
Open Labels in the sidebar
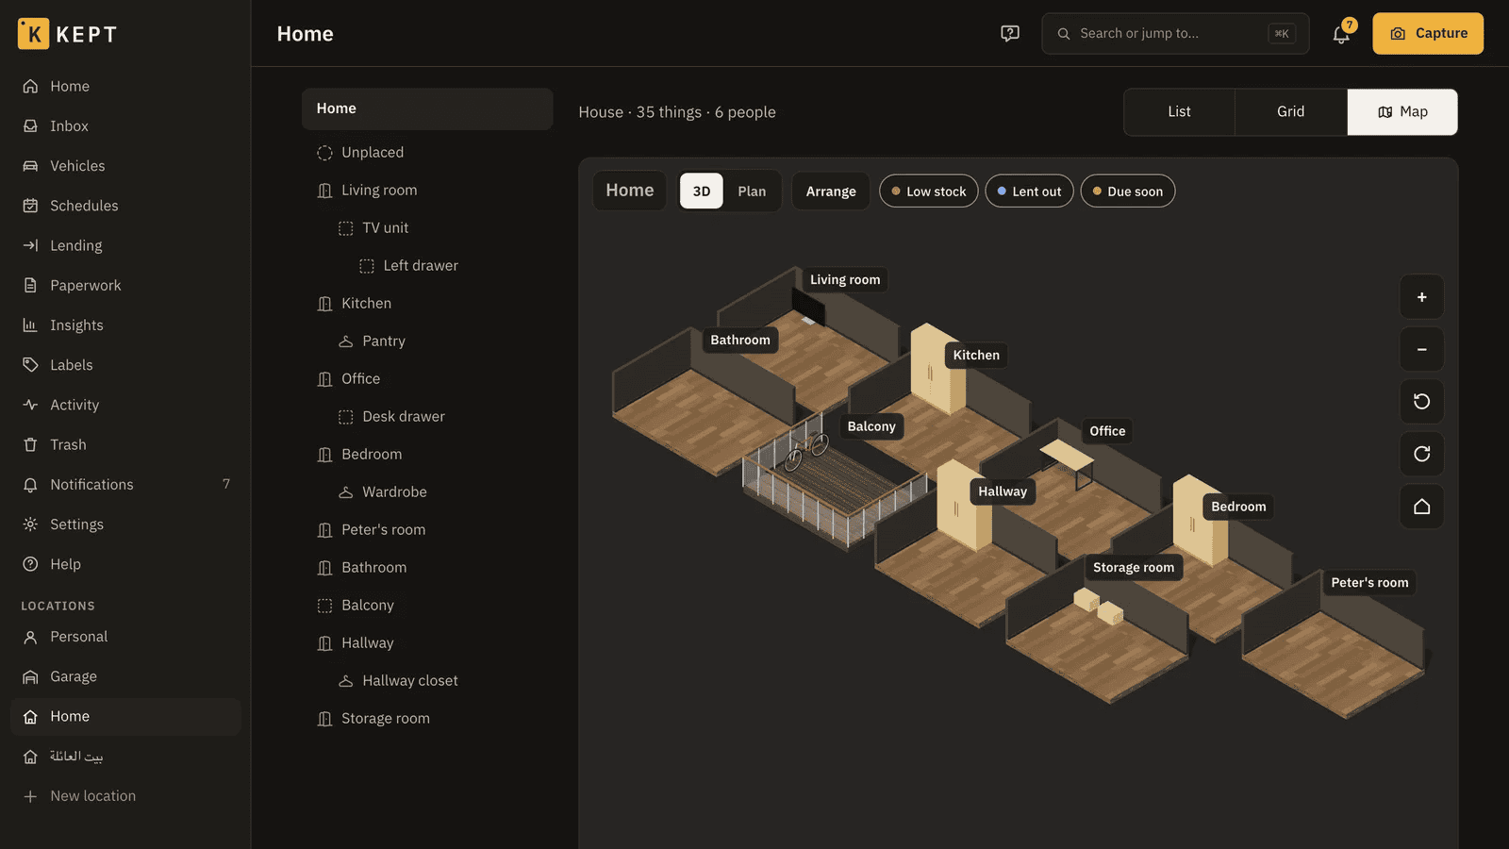tap(125, 365)
